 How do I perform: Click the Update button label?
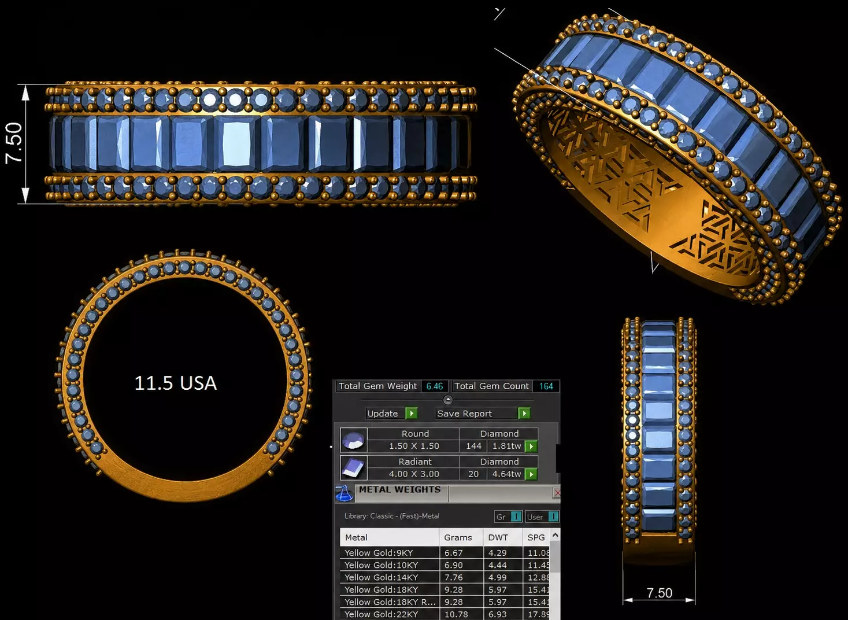(x=383, y=414)
